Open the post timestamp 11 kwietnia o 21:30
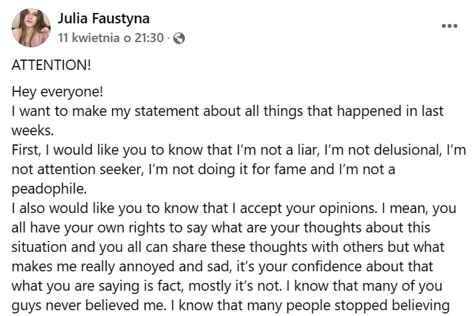Viewport: 473px width, 316px height. pos(111,38)
